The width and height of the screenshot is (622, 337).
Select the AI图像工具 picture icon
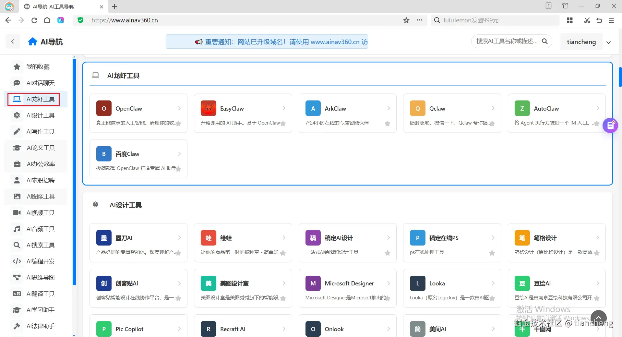pyautogui.click(x=17, y=196)
